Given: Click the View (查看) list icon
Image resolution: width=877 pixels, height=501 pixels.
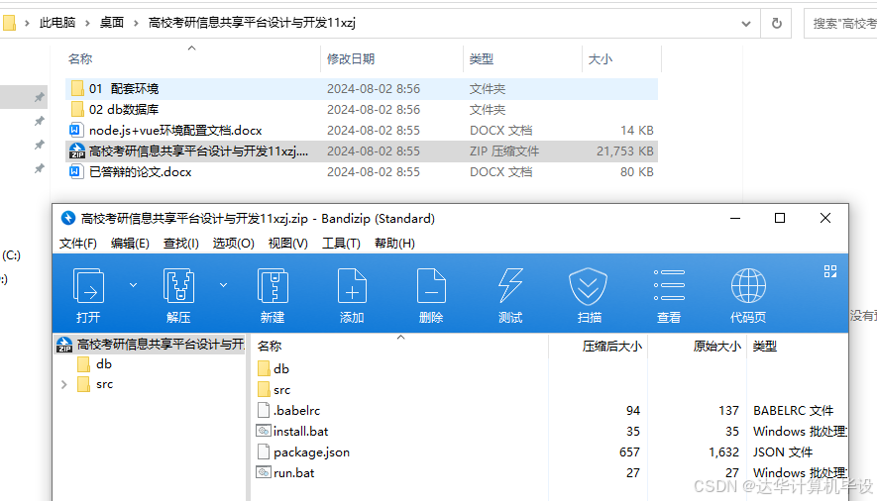Looking at the screenshot, I should pos(669,285).
